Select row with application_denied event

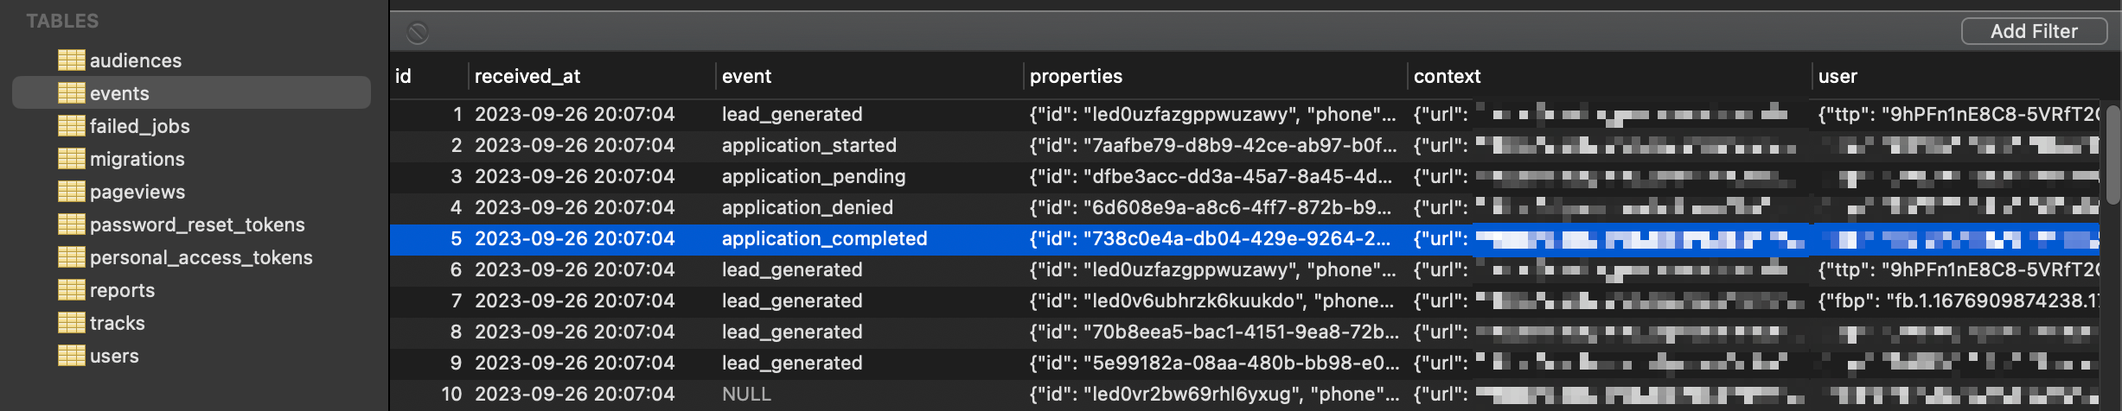click(x=1244, y=207)
